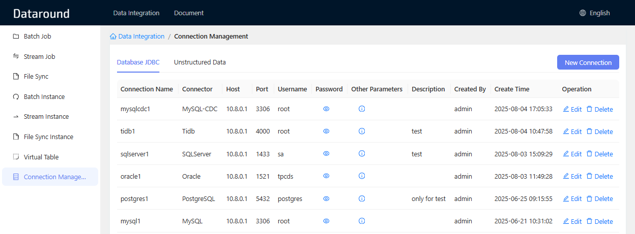Open the Document menu in top bar
635x234 pixels.
pos(189,13)
